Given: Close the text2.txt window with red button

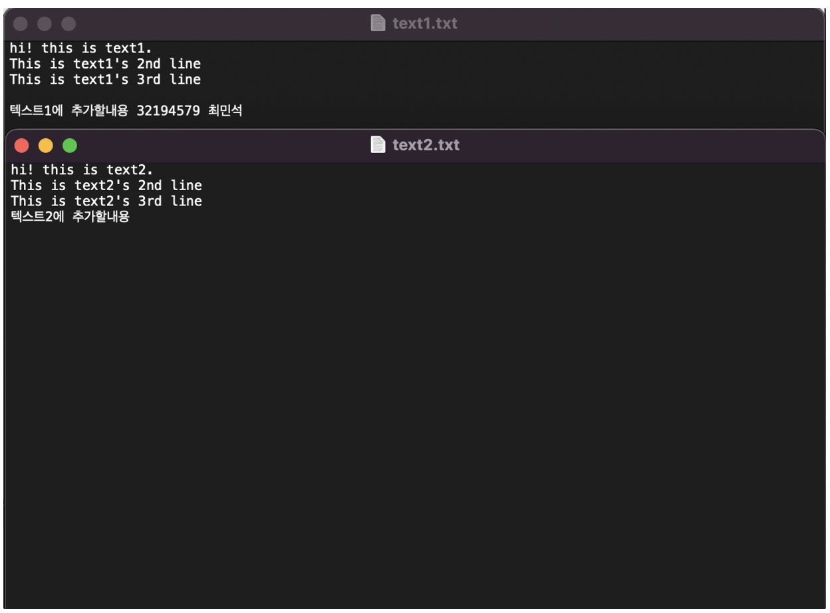Looking at the screenshot, I should coord(21,146).
